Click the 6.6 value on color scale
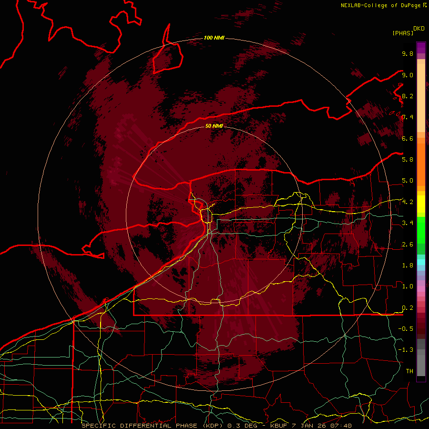The width and height of the screenshot is (429, 429). pyautogui.click(x=408, y=138)
